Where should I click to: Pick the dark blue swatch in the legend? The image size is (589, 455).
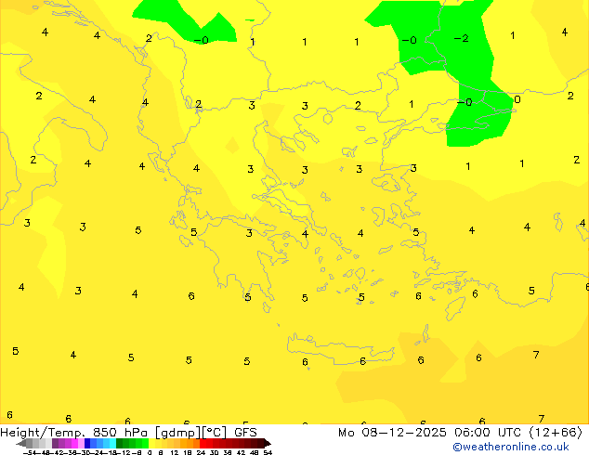[87, 443]
